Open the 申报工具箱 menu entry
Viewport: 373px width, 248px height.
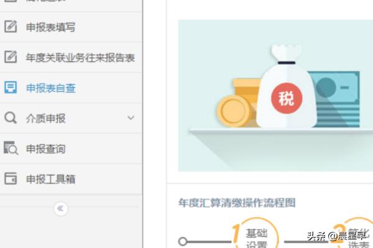(x=51, y=179)
